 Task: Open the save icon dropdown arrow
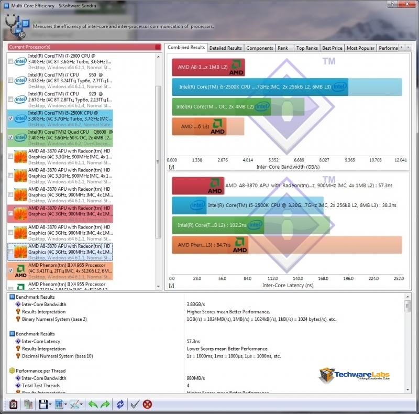tap(50, 405)
